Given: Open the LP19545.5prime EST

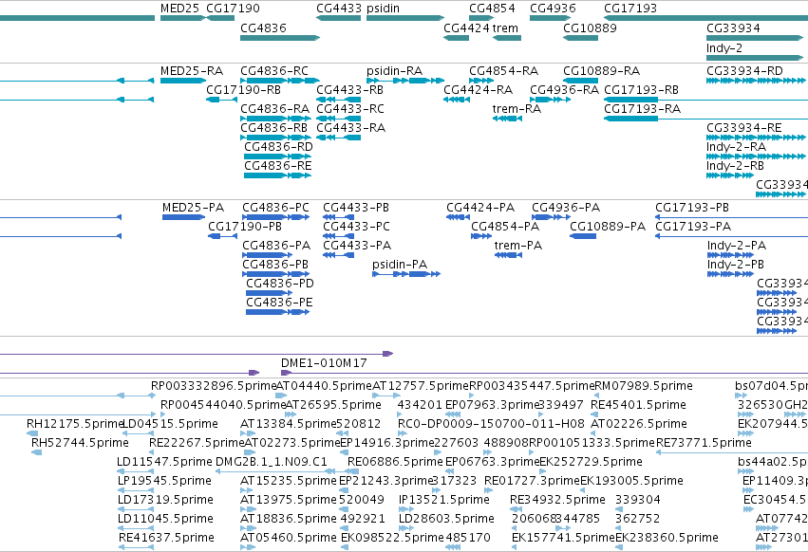Looking at the screenshot, I should (x=136, y=490).
